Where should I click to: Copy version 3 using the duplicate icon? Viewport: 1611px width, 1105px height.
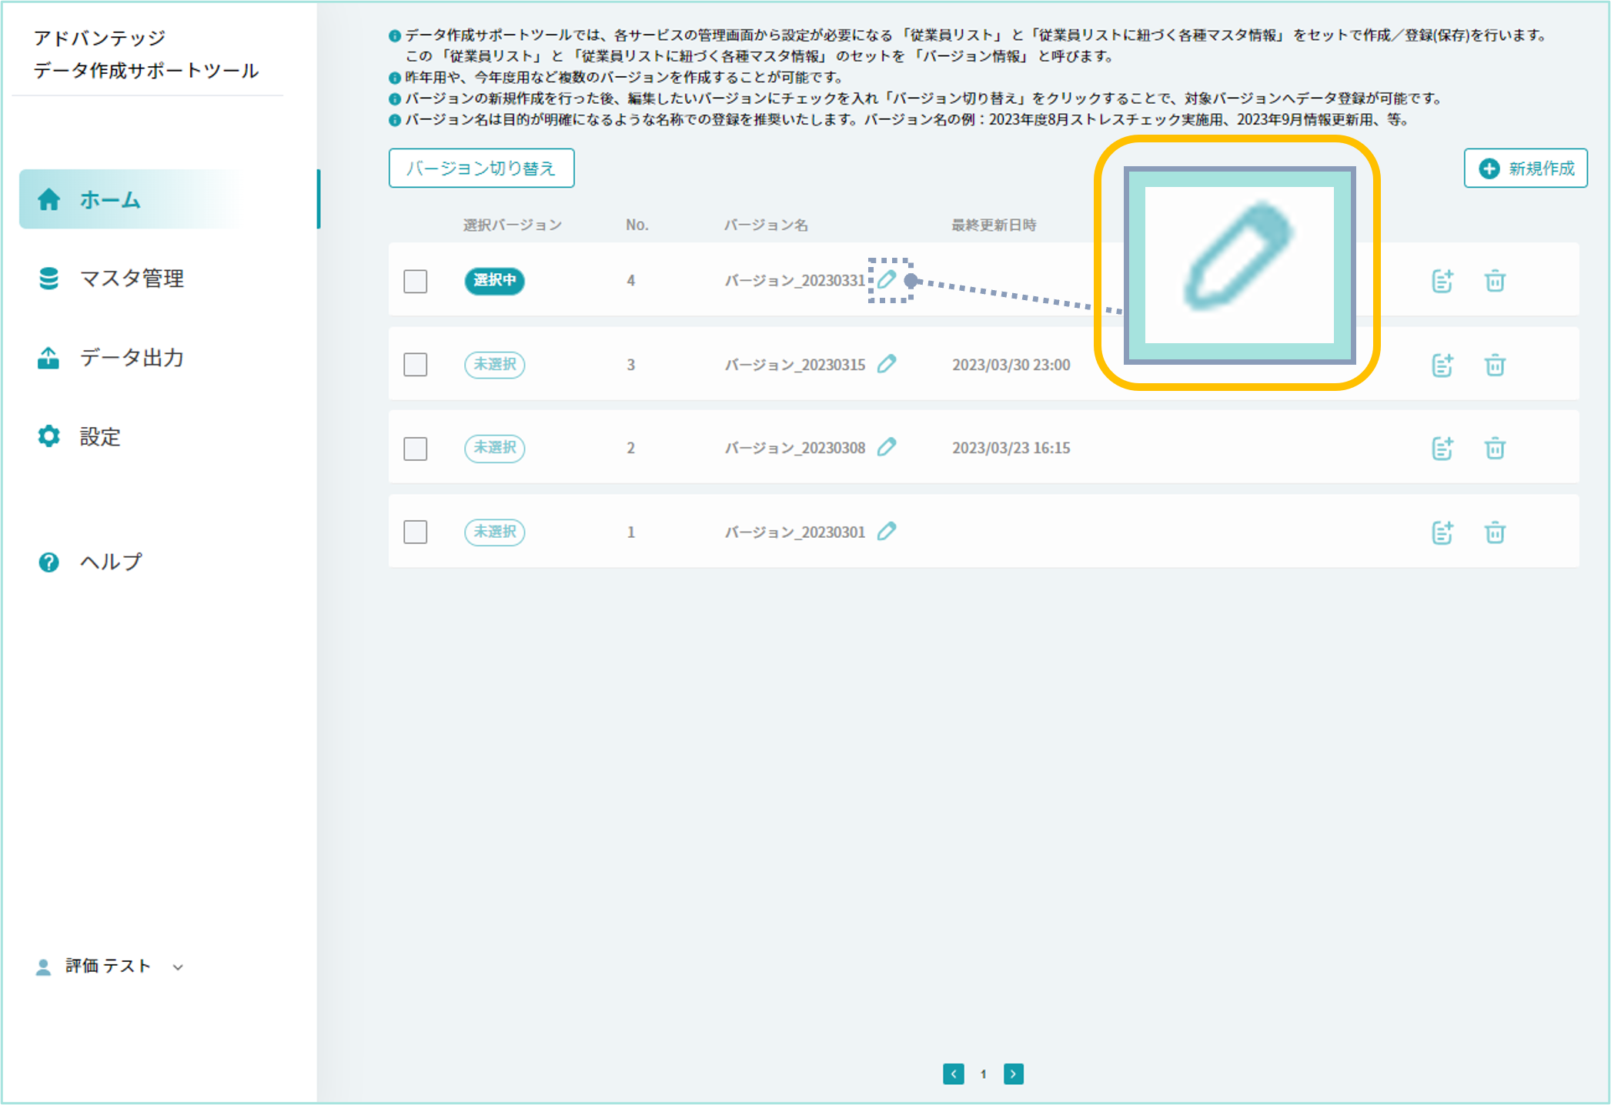[x=1442, y=365]
